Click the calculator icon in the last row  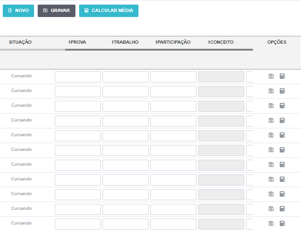point(282,224)
